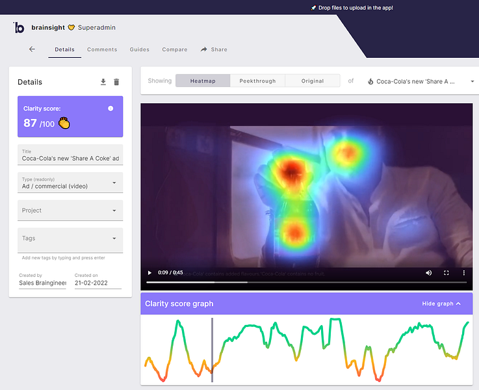Mute the video using the speaker icon

[x=429, y=273]
